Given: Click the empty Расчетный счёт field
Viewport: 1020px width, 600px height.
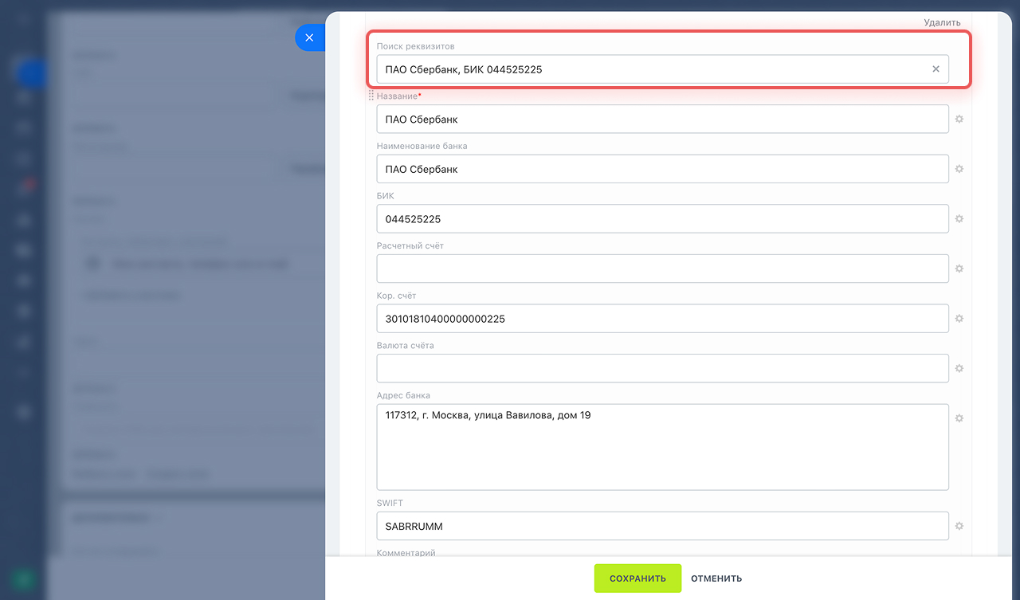Looking at the screenshot, I should [x=662, y=269].
